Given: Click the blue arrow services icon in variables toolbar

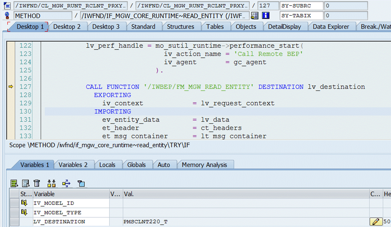Looking at the screenshot, I should tap(66, 183).
